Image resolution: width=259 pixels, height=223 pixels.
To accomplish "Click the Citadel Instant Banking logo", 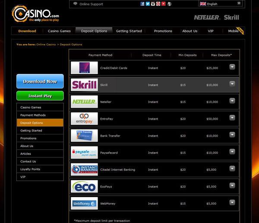I will (x=84, y=169).
